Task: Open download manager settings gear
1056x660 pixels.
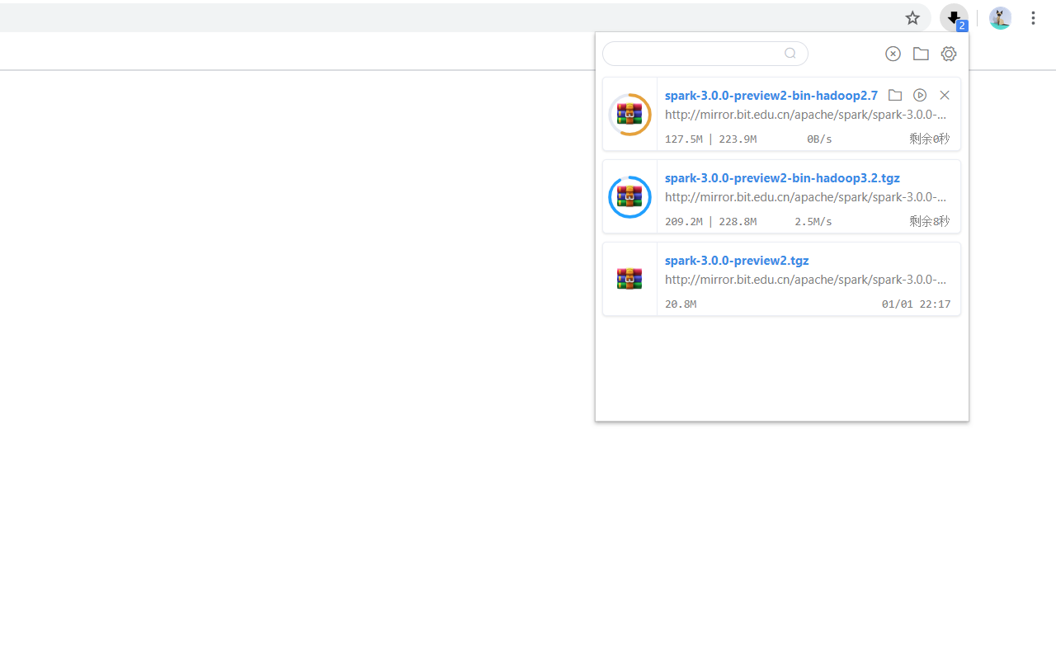Action: pos(949,54)
